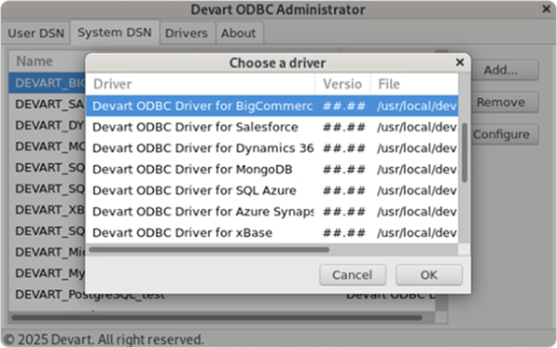Select DEVART_SA data source in DSN list

(47, 104)
